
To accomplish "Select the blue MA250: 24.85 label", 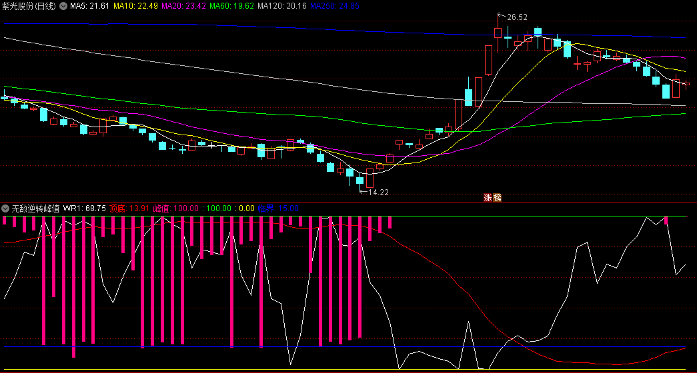I will pyautogui.click(x=334, y=6).
